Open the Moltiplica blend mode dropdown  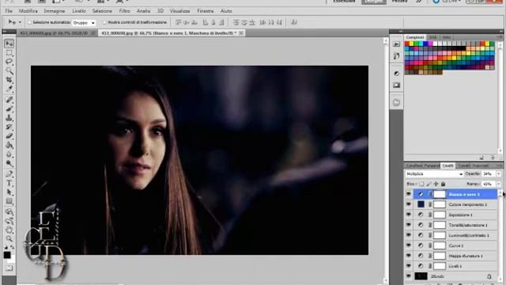click(434, 174)
